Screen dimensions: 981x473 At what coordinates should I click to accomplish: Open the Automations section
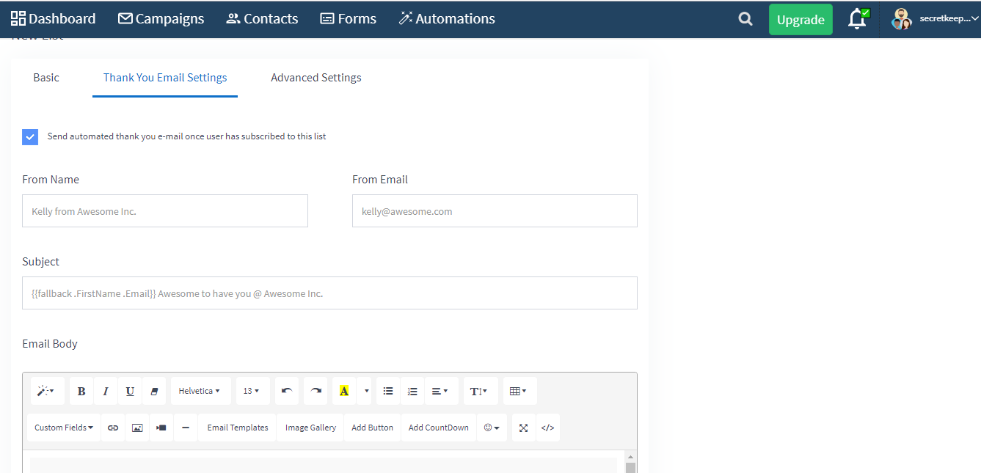[x=446, y=18]
